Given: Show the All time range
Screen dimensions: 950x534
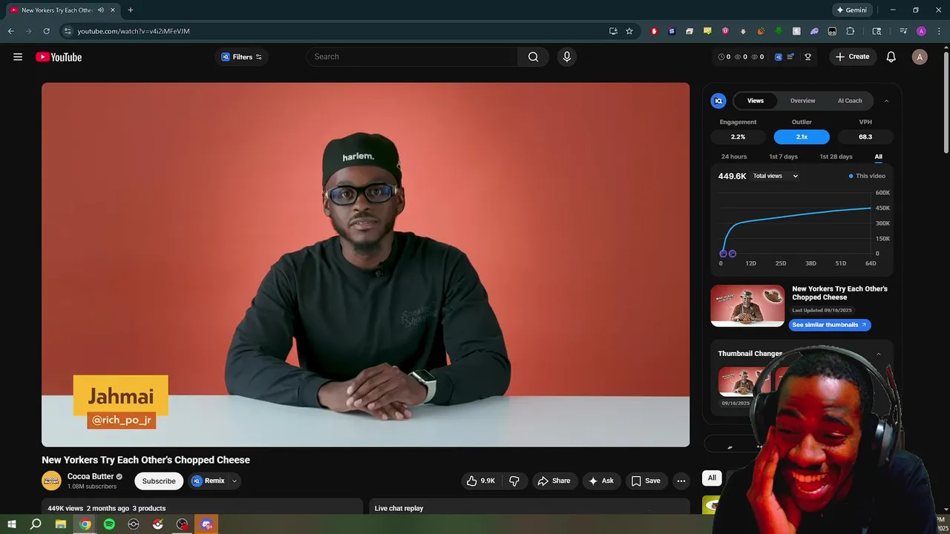Looking at the screenshot, I should [x=878, y=156].
